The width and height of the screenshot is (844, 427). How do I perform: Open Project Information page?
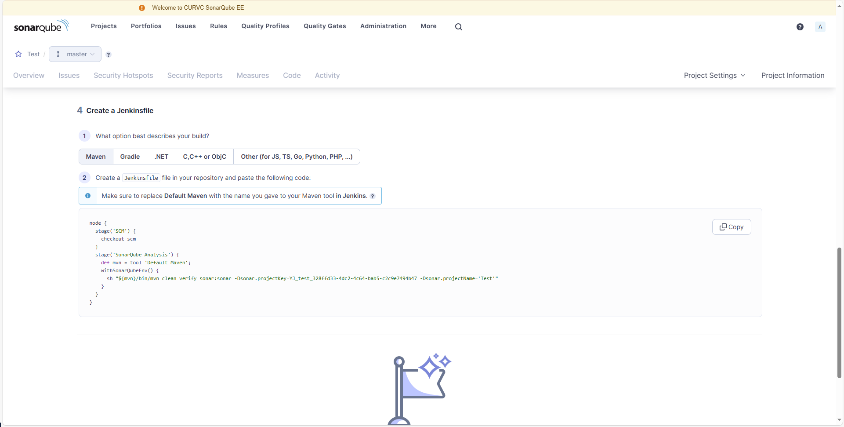[793, 75]
